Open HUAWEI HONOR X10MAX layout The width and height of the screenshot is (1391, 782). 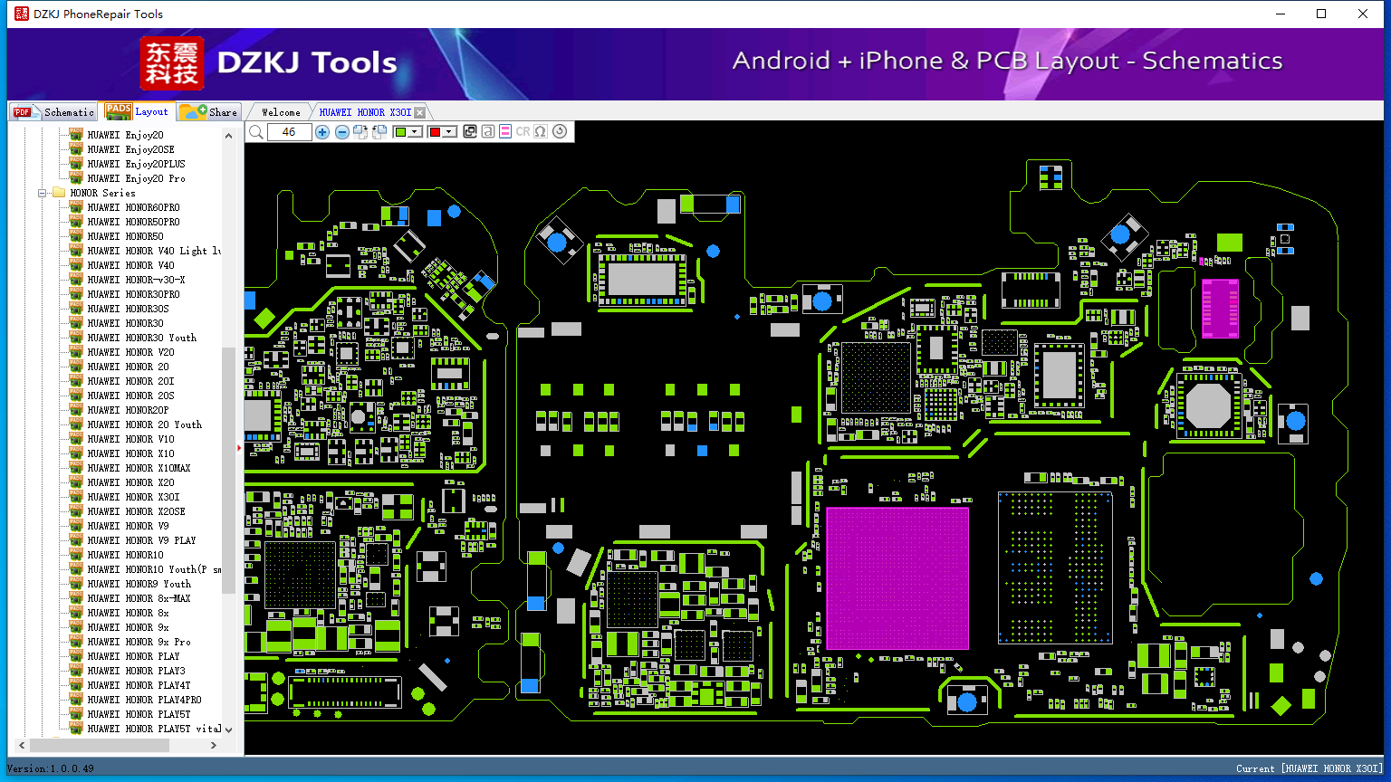[x=139, y=468]
